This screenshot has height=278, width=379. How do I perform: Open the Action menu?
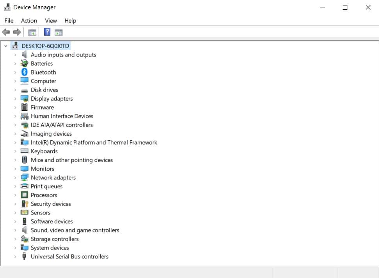pos(29,20)
